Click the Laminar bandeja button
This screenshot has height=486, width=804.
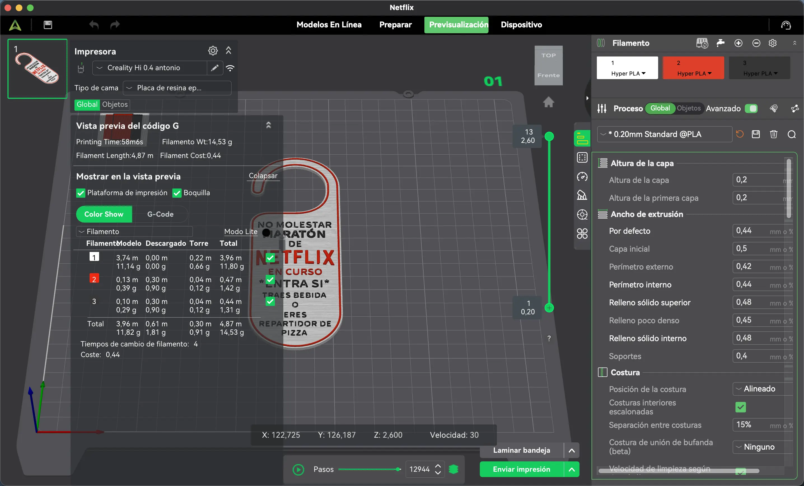click(522, 450)
